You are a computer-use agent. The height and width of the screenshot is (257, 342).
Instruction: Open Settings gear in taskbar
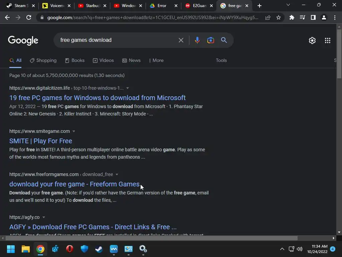tap(143, 249)
